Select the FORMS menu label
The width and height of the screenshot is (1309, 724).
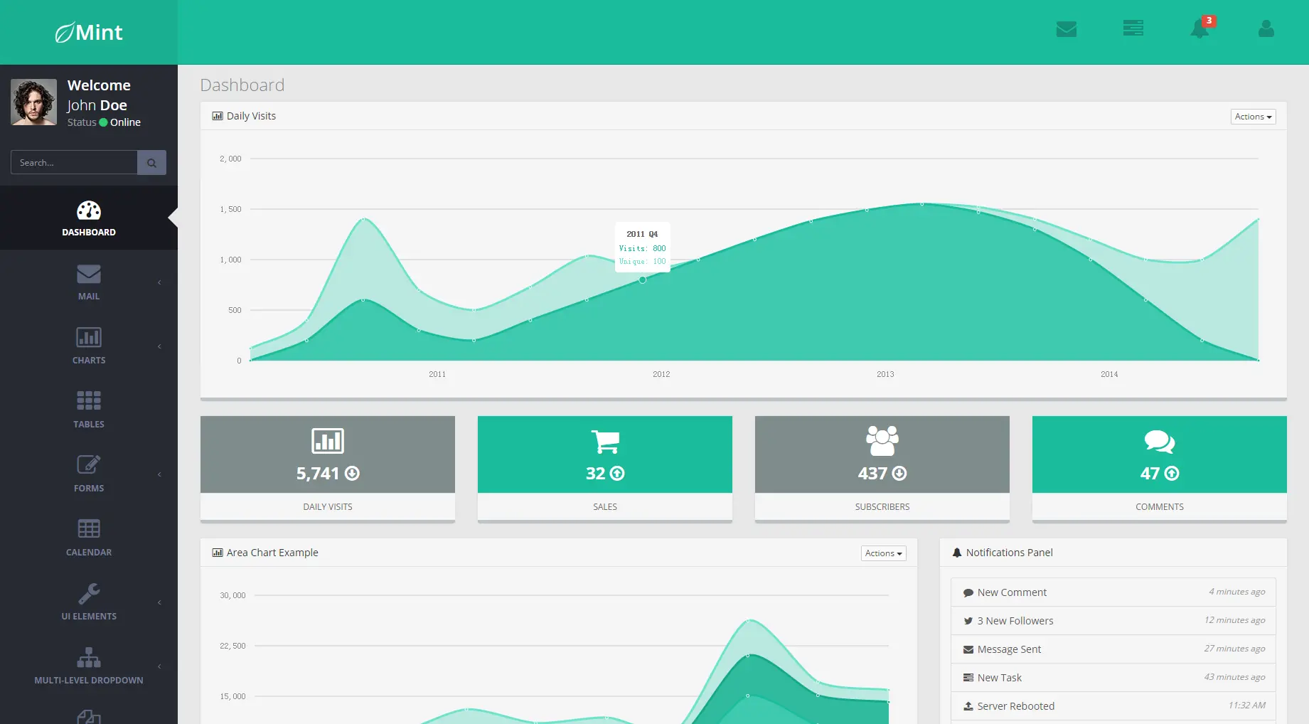(x=89, y=489)
